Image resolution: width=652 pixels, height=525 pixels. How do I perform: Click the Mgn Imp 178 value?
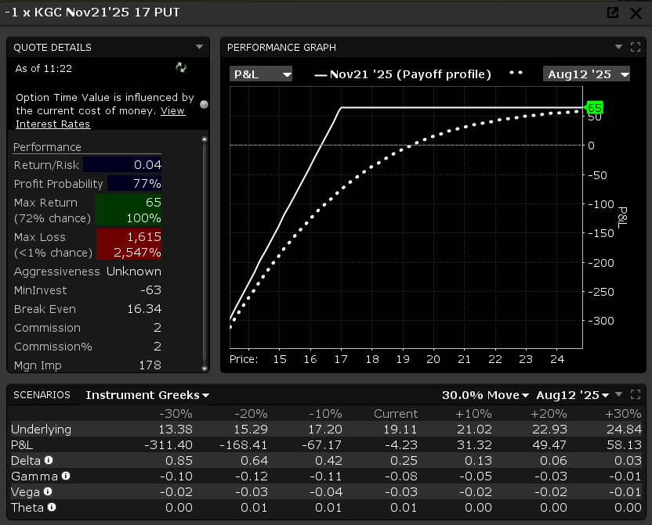click(150, 365)
